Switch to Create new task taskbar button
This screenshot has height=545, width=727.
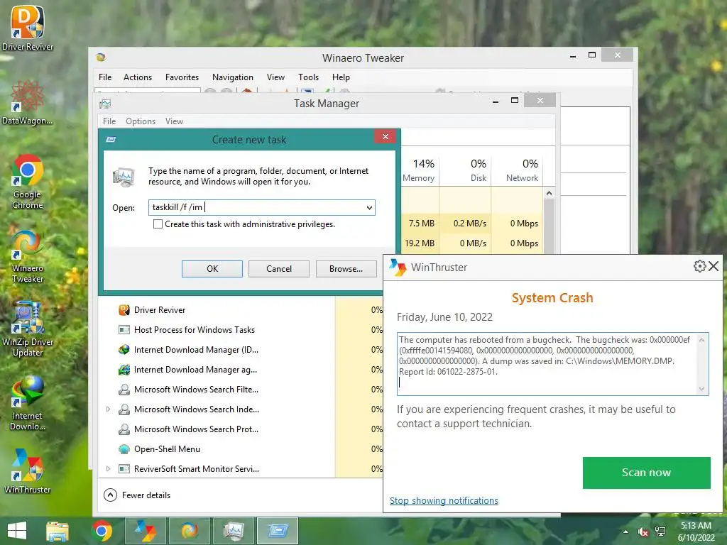click(x=278, y=531)
